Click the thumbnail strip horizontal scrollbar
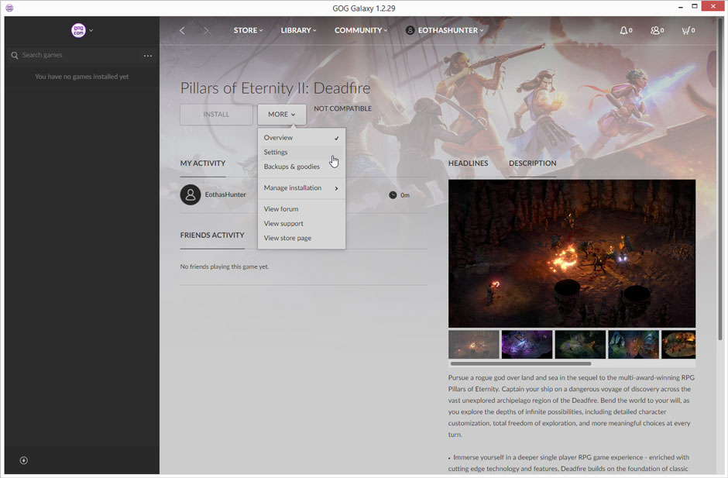Image resolution: width=728 pixels, height=478 pixels. [x=520, y=363]
